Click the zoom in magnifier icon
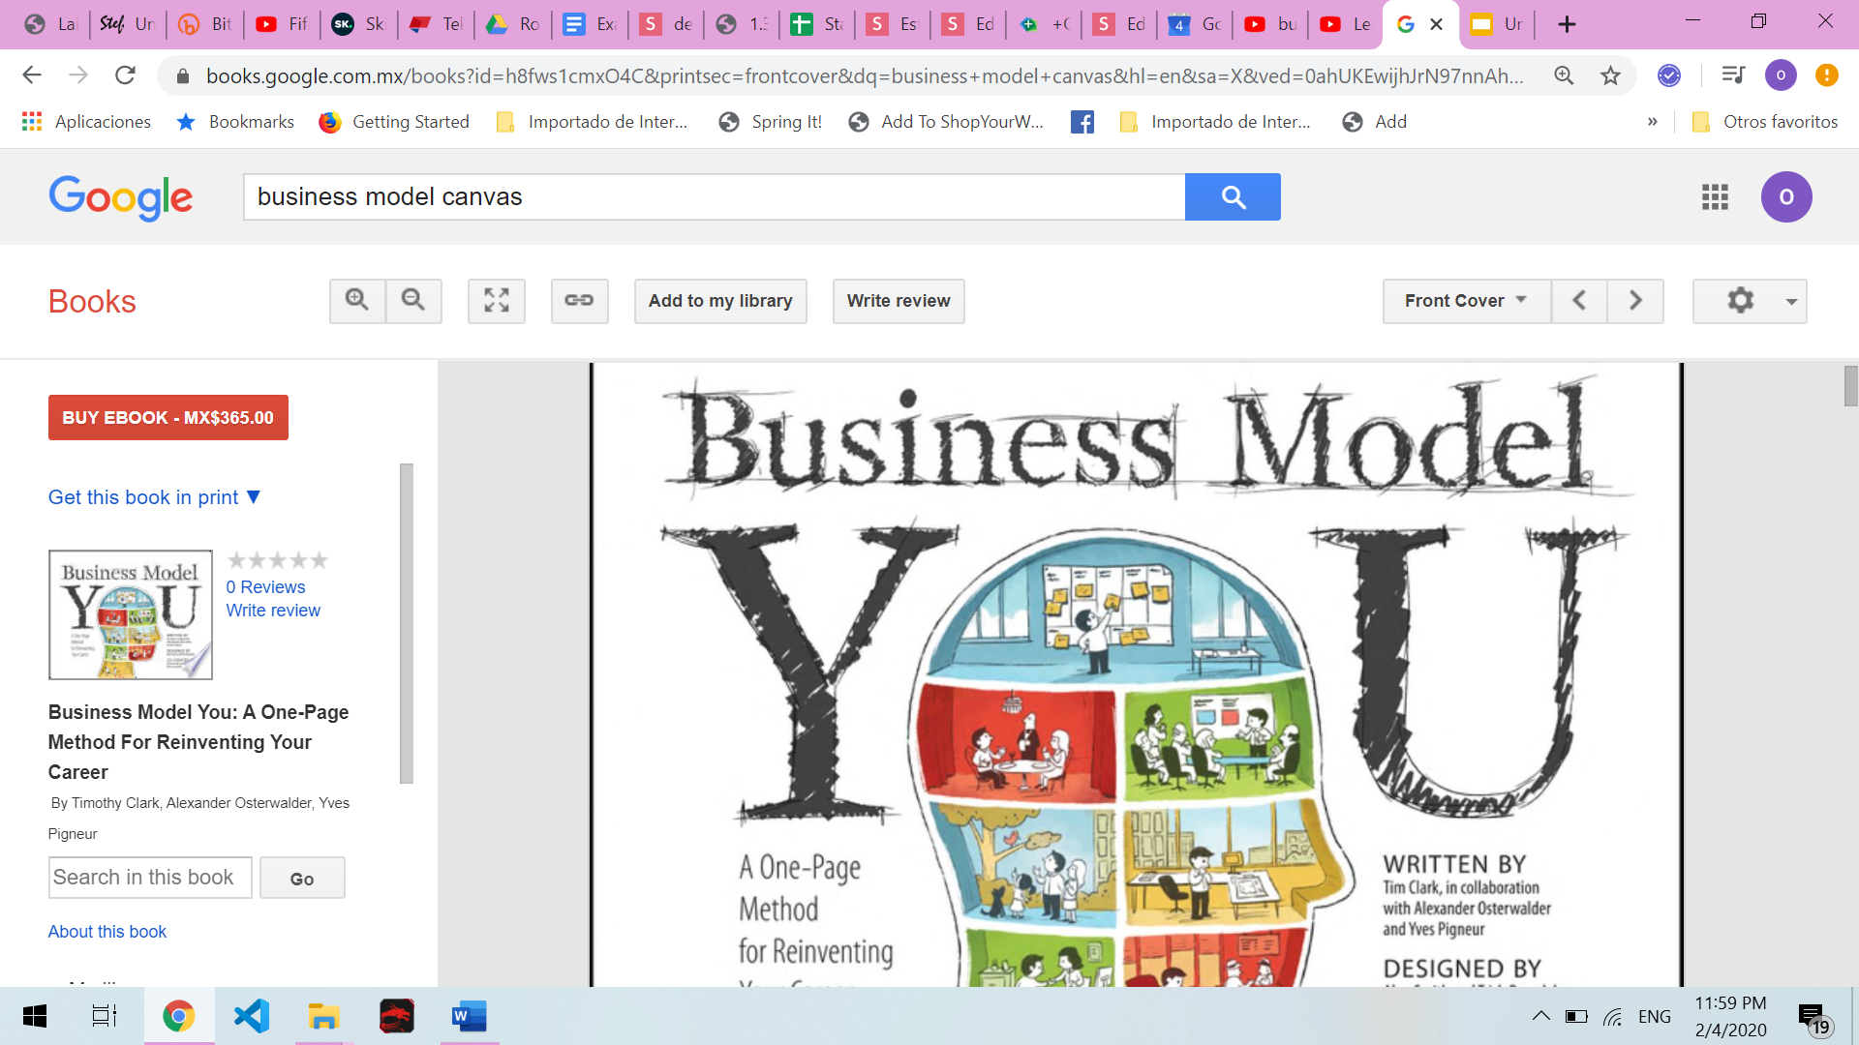This screenshot has width=1859, height=1045. (357, 301)
